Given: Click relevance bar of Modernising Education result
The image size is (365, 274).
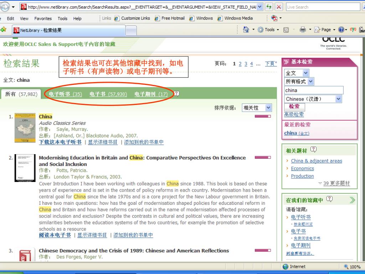Looking at the screenshot, I should point(263,157).
